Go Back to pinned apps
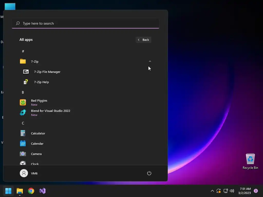The image size is (263, 197). coord(144,40)
